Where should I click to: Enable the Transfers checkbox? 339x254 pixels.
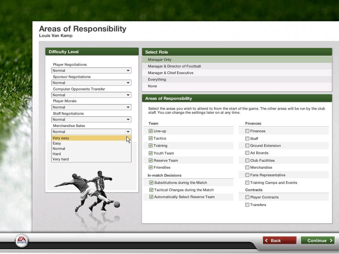point(247,205)
